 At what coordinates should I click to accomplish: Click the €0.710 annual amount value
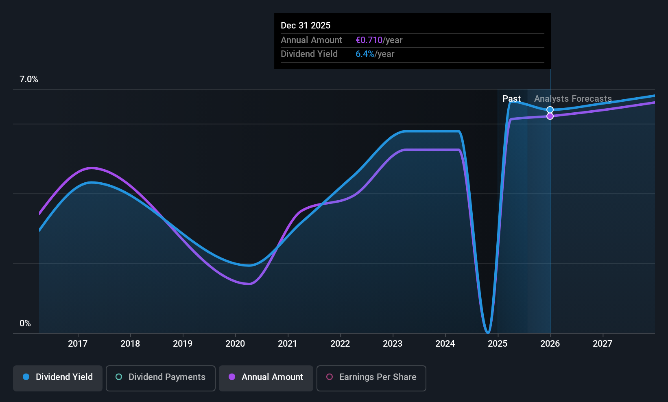[369, 40]
